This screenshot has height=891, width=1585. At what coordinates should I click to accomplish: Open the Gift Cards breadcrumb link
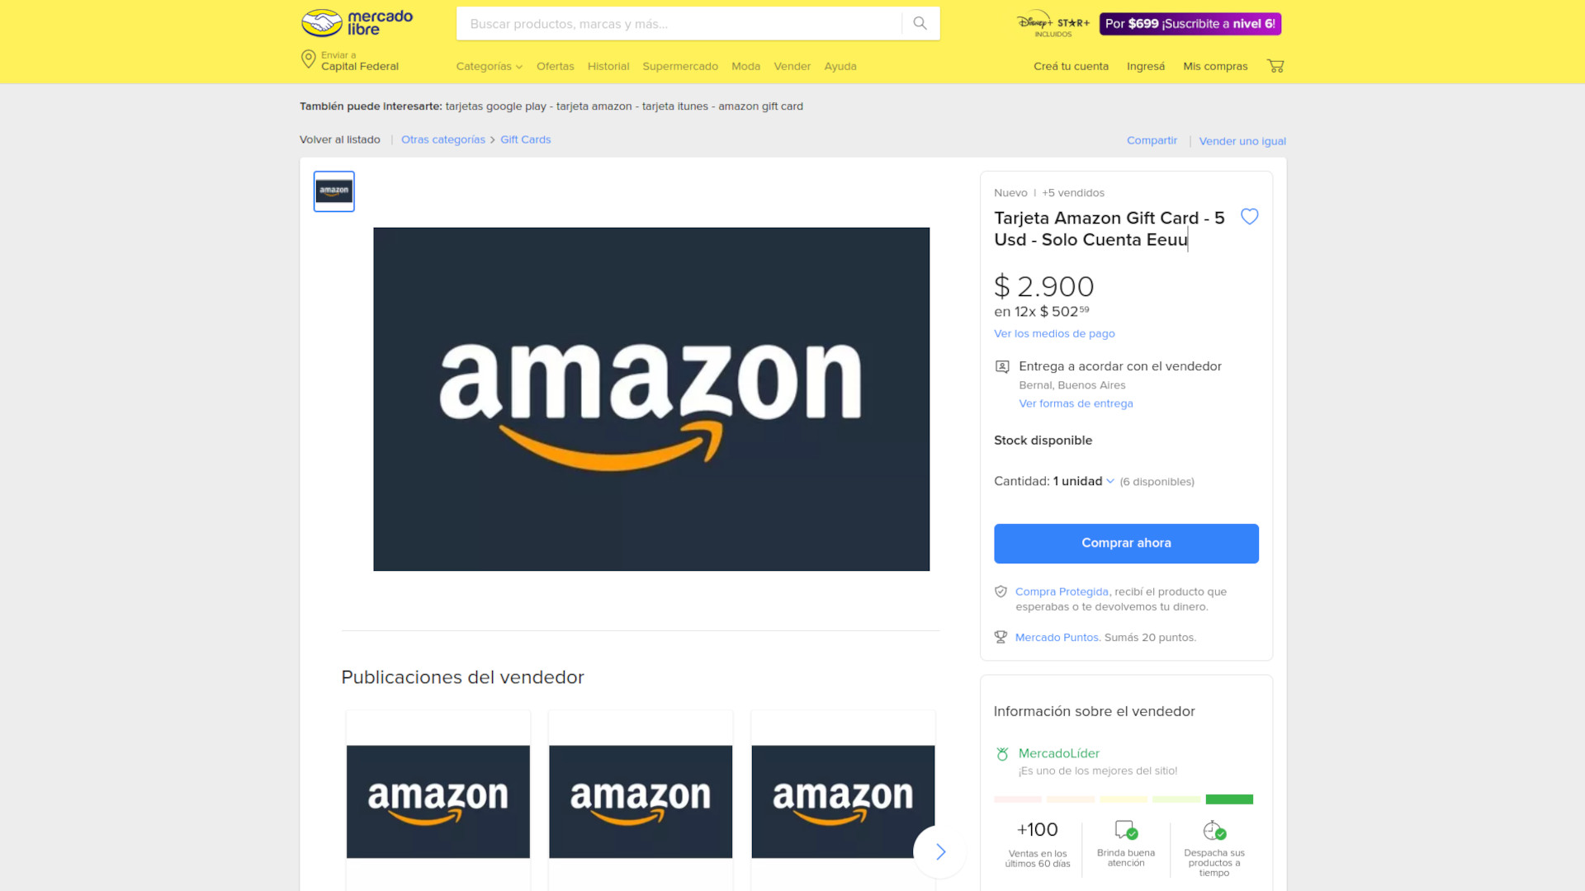pos(525,139)
